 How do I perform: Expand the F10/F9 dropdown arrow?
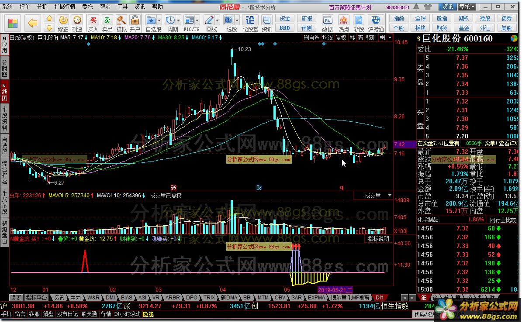(x=197, y=20)
